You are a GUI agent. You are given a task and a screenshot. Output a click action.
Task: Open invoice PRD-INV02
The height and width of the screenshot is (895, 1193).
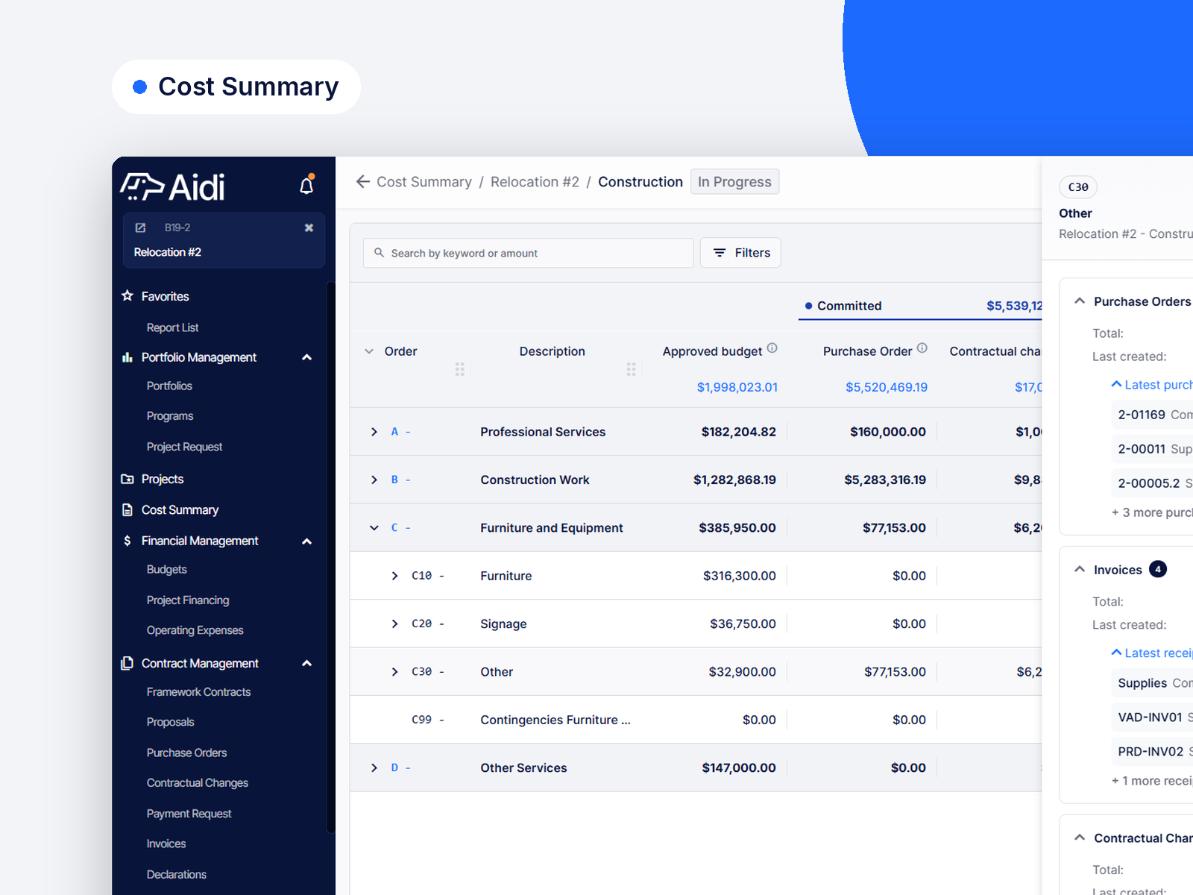click(x=1153, y=752)
